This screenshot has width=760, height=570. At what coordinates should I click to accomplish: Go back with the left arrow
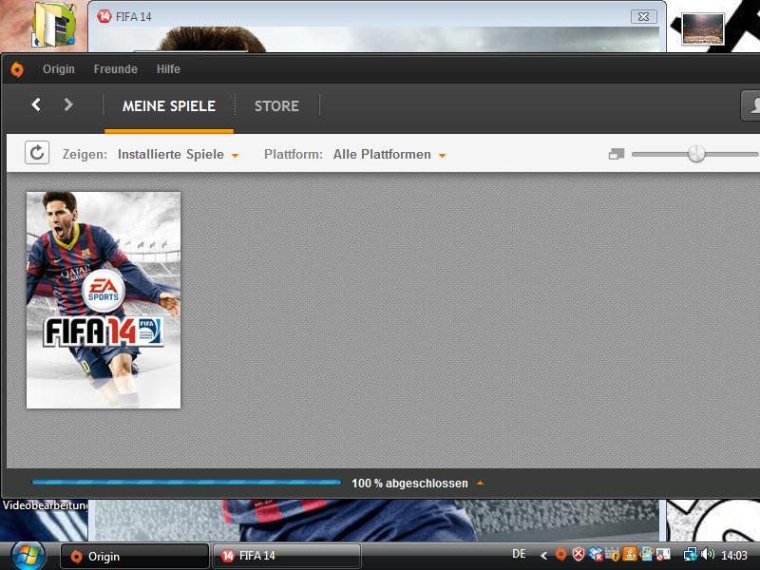(36, 104)
